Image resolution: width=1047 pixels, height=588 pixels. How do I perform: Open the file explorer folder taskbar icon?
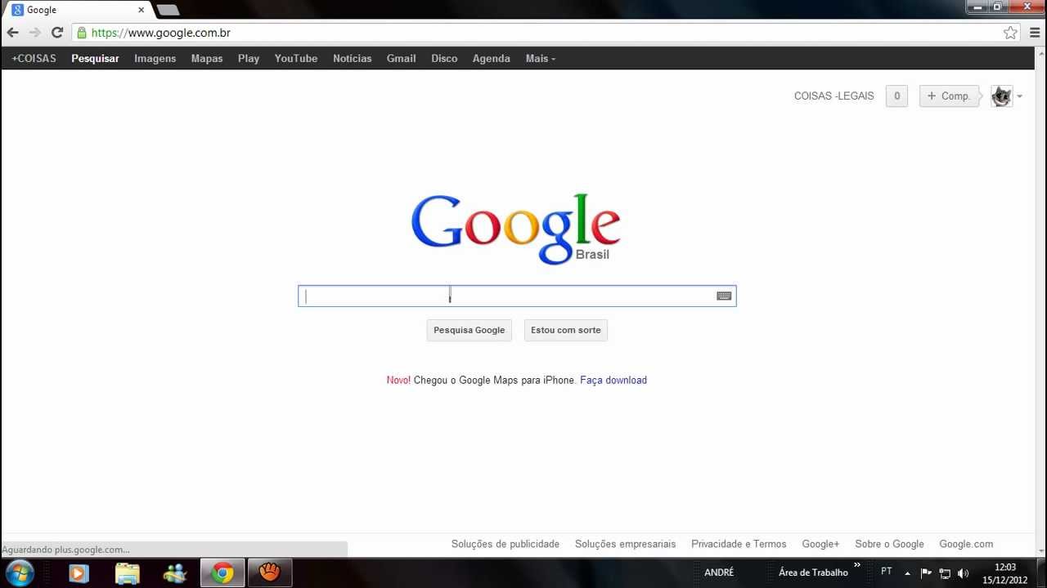128,573
